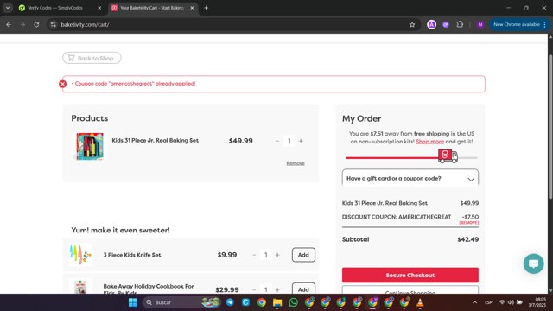This screenshot has height=311, width=553.
Task: Open a new browser tab
Action: (206, 8)
